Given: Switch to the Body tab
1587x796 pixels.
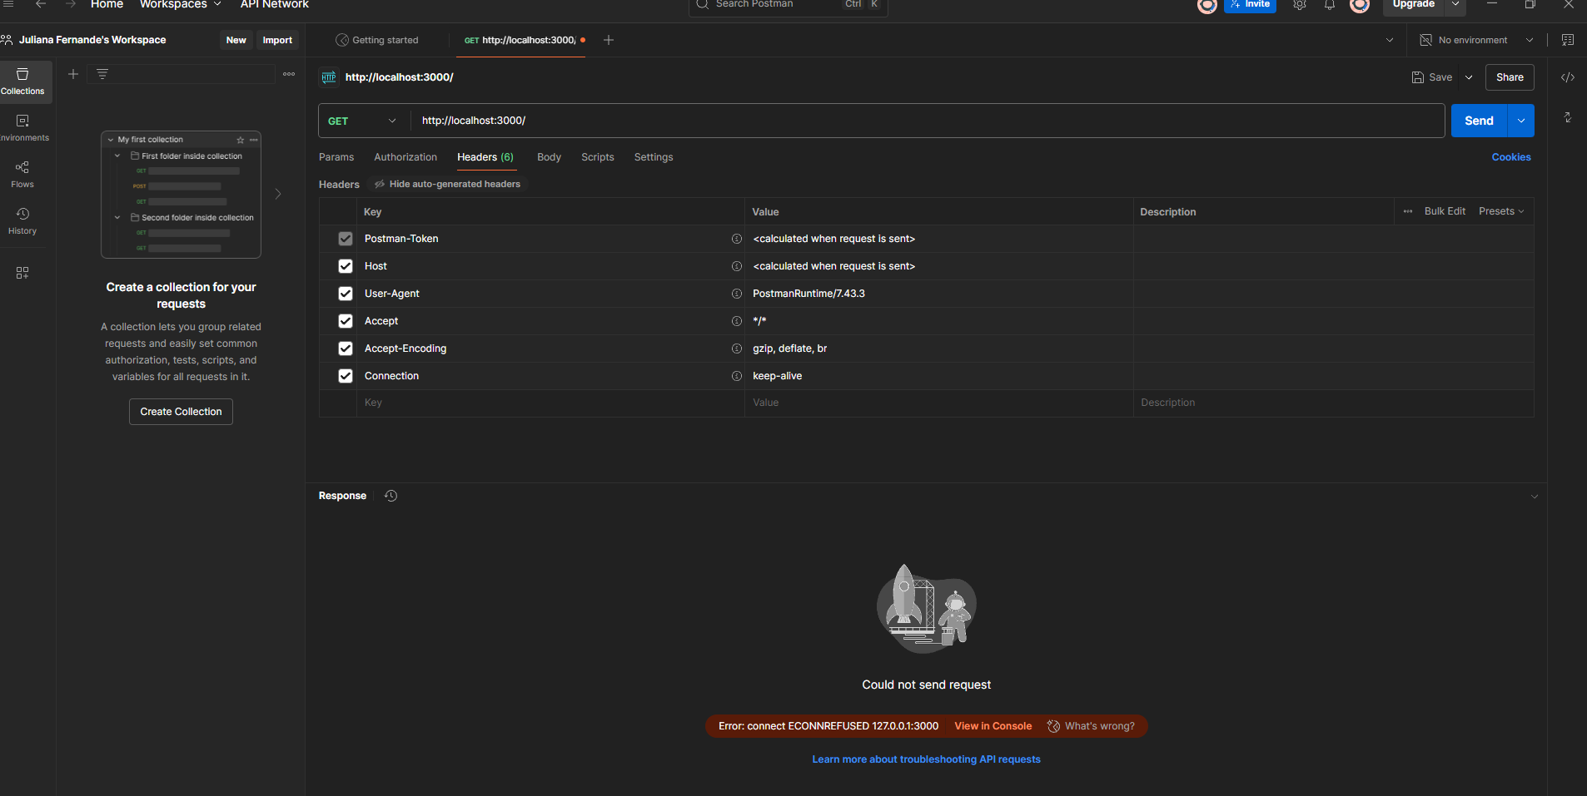Looking at the screenshot, I should click(x=550, y=157).
